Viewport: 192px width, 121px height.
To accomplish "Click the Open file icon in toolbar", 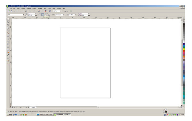I will [12, 11].
